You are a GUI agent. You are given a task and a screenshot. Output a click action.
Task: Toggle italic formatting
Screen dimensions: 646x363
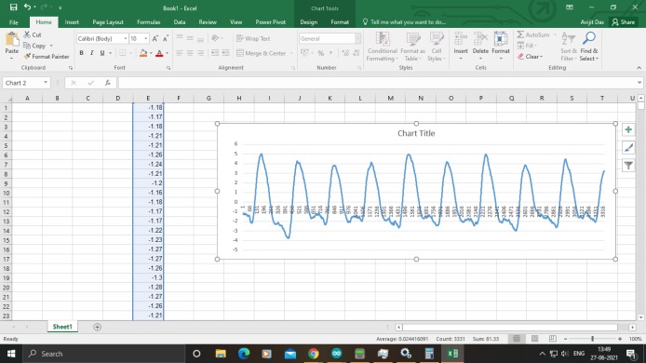click(92, 53)
